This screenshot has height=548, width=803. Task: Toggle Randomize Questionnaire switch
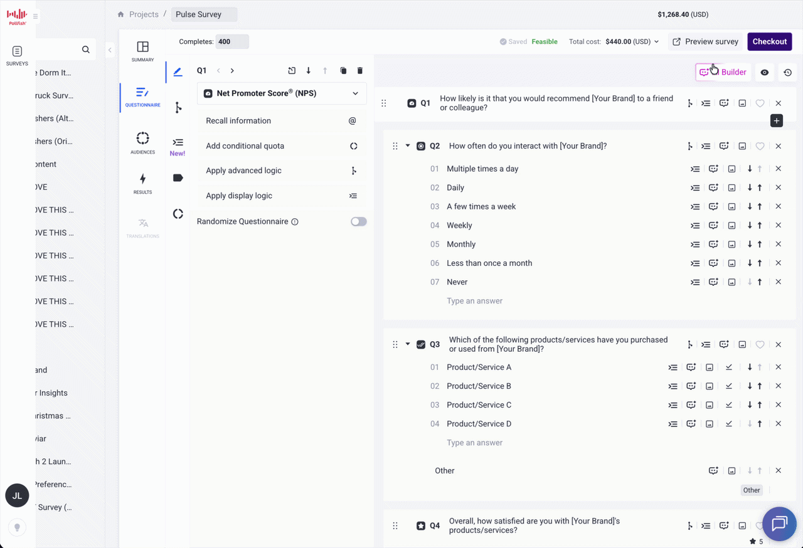click(x=359, y=221)
